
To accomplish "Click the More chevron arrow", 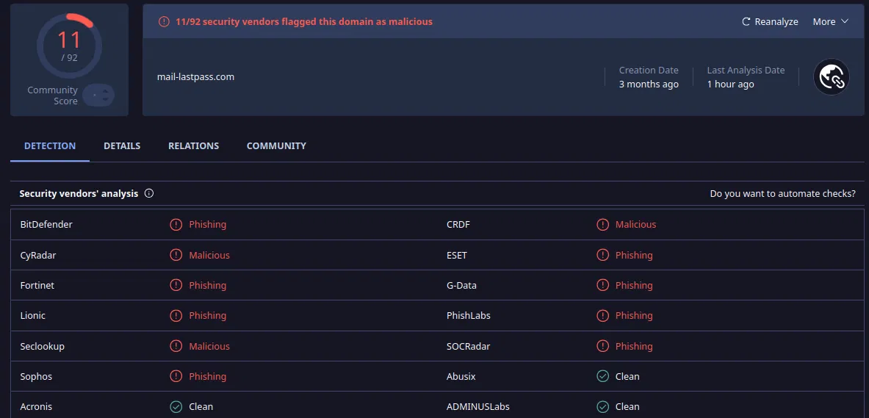I will [x=844, y=22].
